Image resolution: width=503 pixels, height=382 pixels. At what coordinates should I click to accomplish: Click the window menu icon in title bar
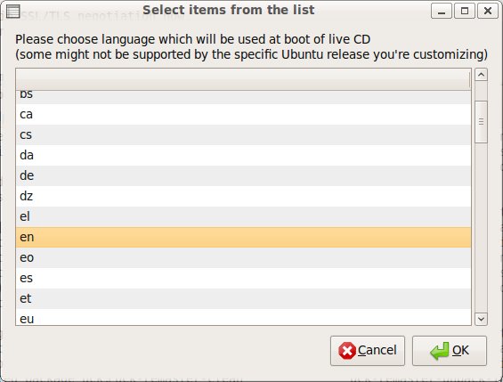point(12,12)
